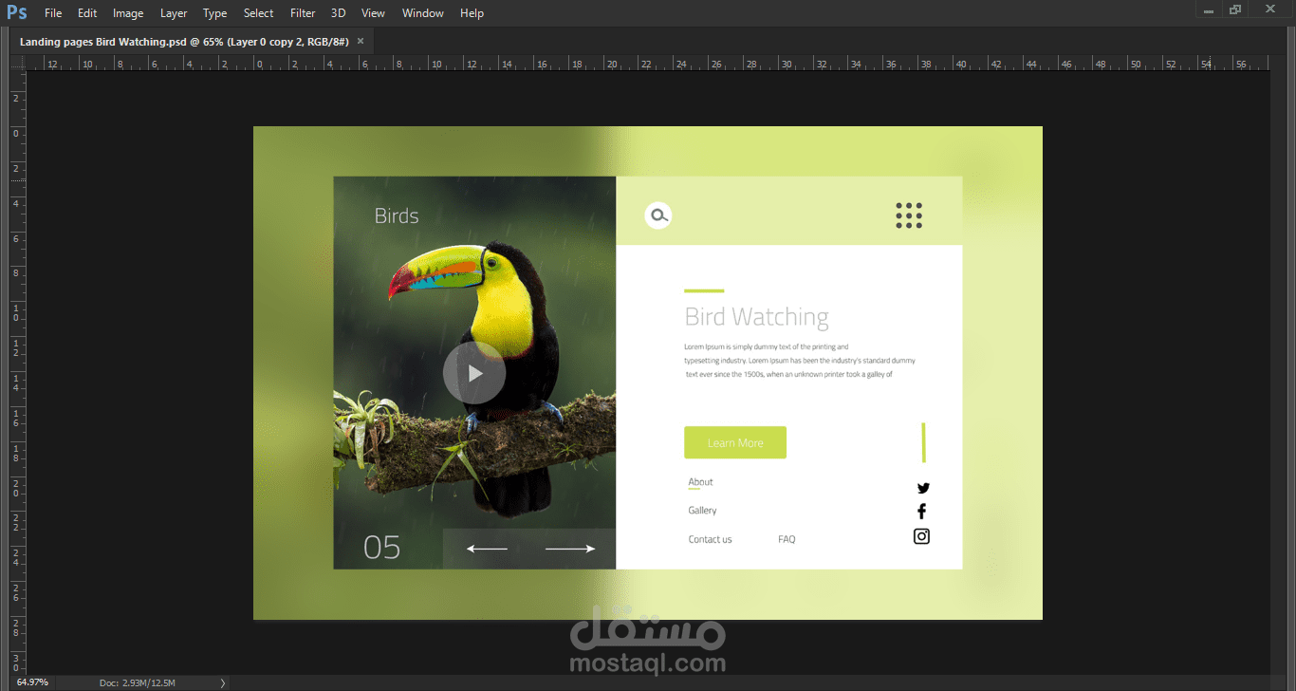Click the Facebook f icon

[921, 512]
